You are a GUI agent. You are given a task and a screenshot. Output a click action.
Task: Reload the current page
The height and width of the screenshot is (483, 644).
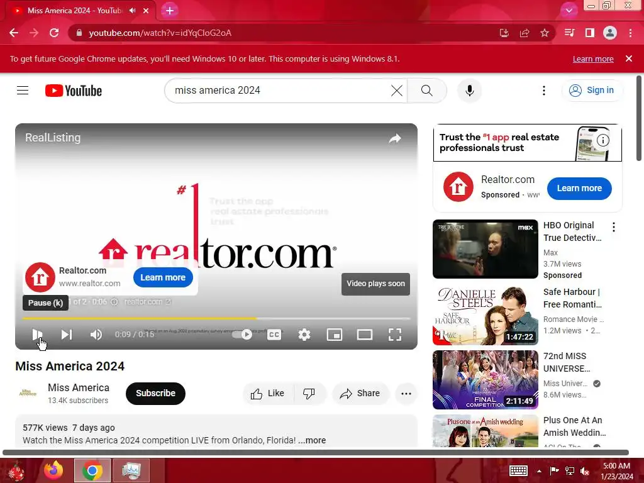click(54, 33)
